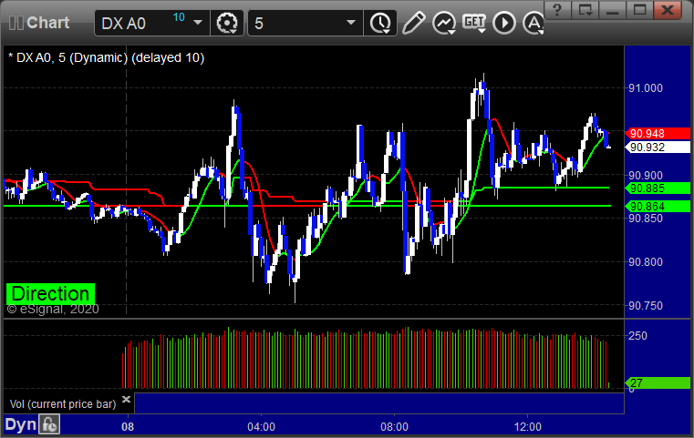Image resolution: width=694 pixels, height=438 pixels.
Task: Click the 04:00 time axis label
Action: click(261, 427)
